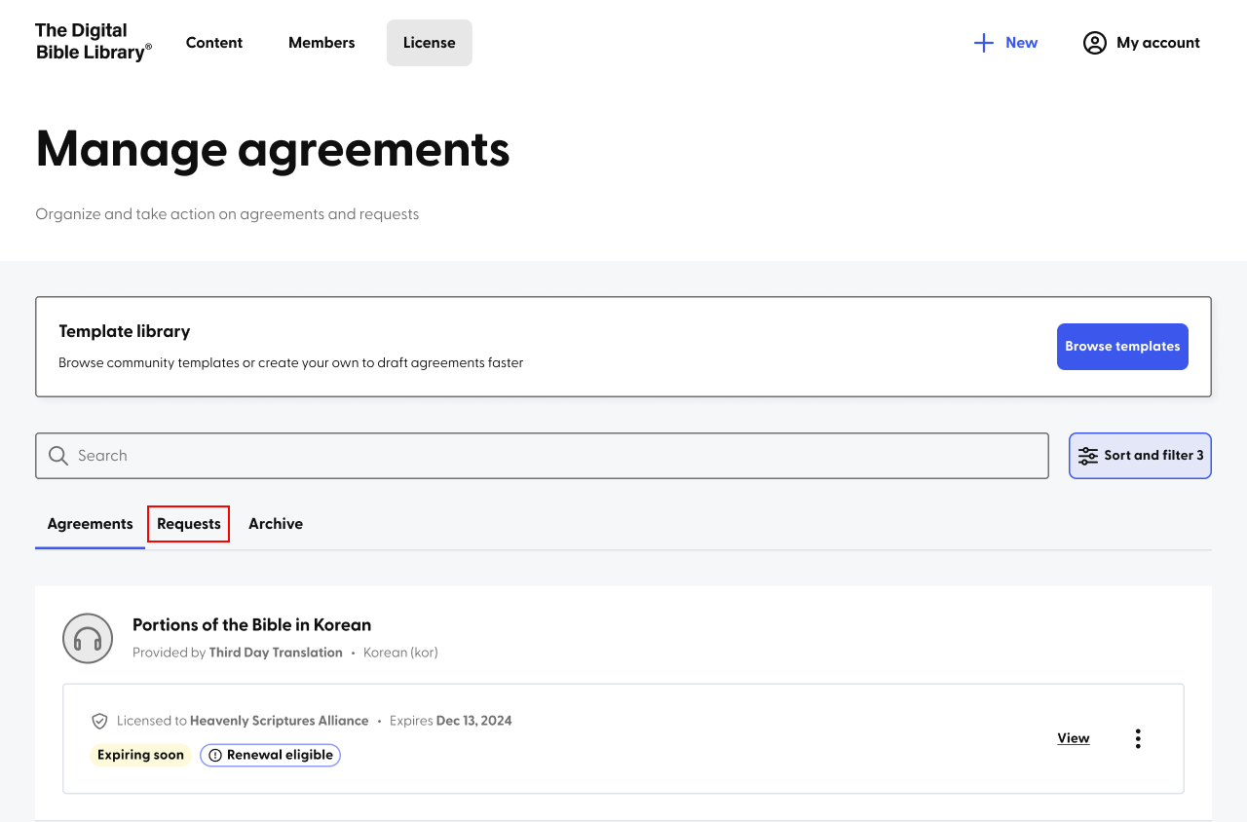The width and height of the screenshot is (1247, 822).
Task: Click the Renewal eligible badge label
Action: click(x=280, y=755)
